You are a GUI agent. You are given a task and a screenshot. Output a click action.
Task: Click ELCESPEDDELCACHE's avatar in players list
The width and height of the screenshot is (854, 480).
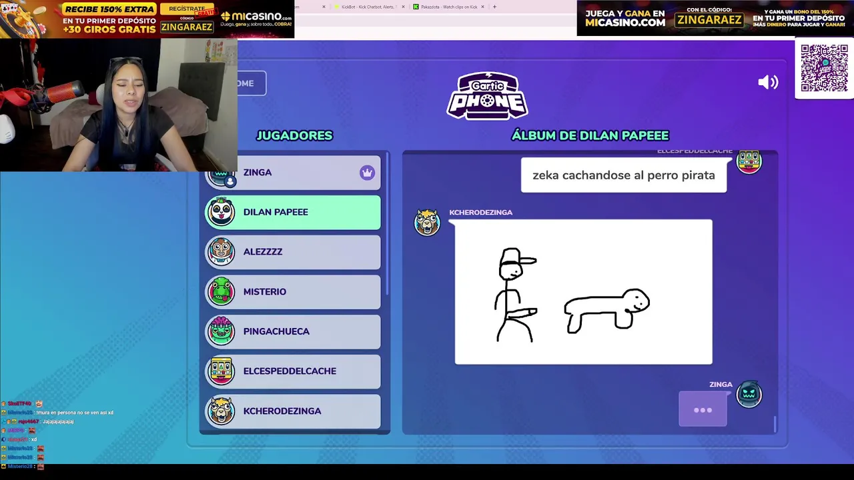tap(221, 371)
